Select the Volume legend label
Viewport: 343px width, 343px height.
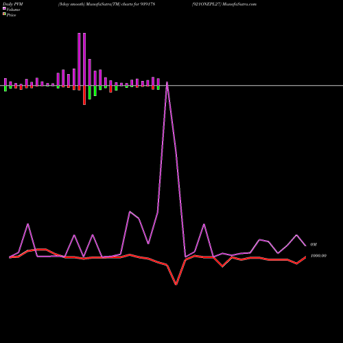coord(13,10)
